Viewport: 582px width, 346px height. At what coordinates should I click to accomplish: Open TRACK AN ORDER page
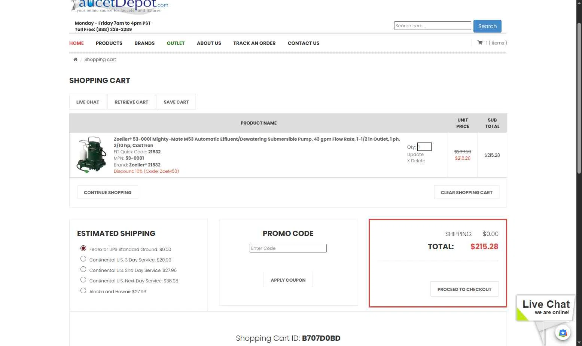click(x=254, y=43)
